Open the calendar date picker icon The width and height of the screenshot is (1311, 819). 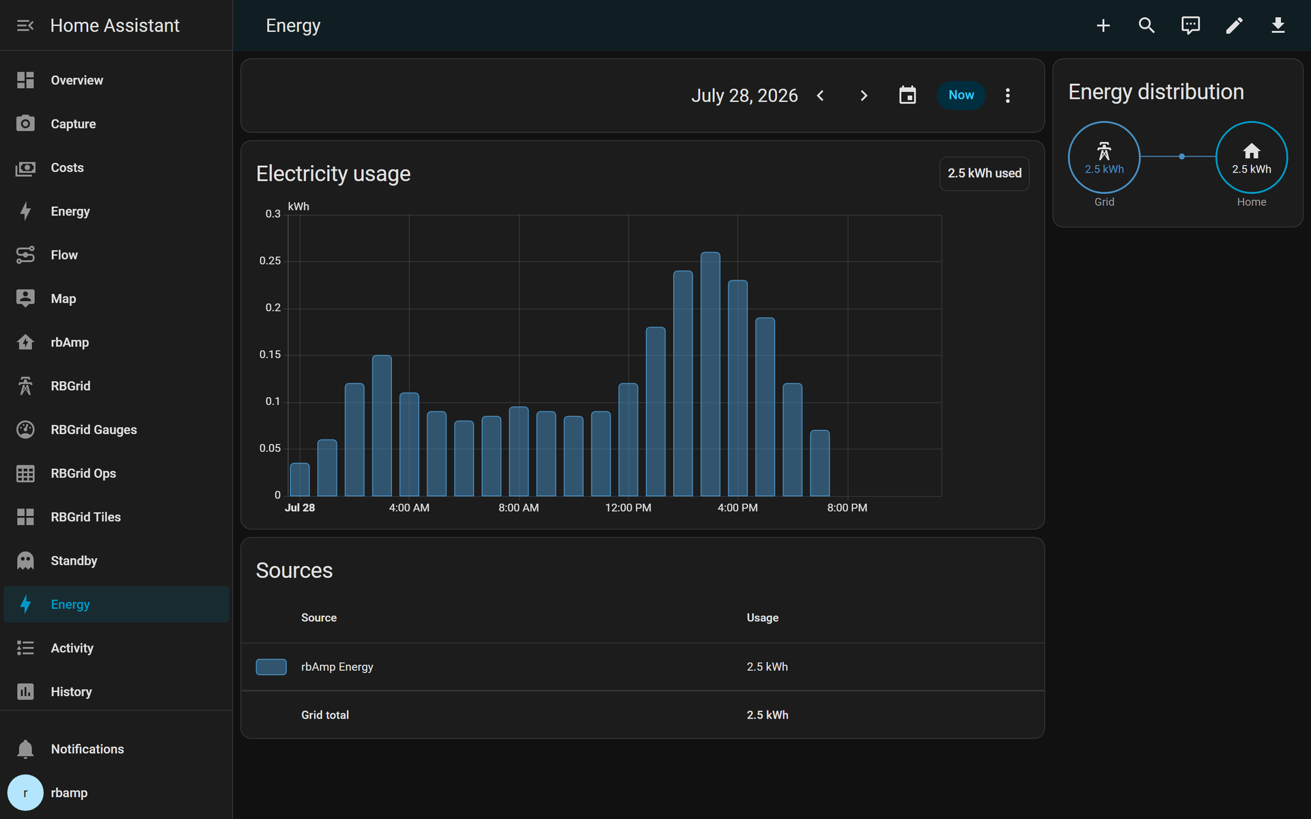(907, 95)
